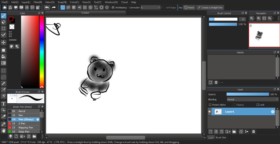The height and width of the screenshot is (144, 280).
Task: Click the brush size slider in Brush Control
Action: coord(223,19)
